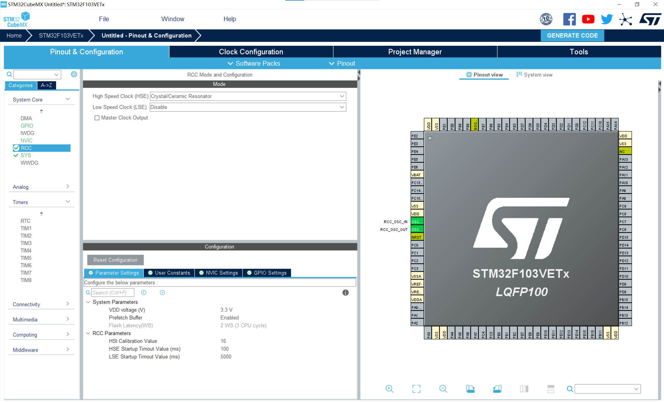Expand the Analog category
The height and width of the screenshot is (402, 664).
[x=68, y=187]
